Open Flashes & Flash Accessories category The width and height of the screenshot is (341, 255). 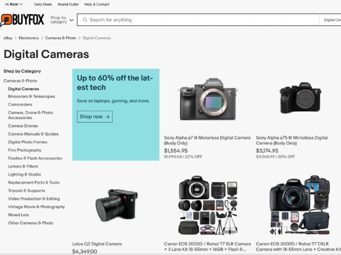coord(35,158)
